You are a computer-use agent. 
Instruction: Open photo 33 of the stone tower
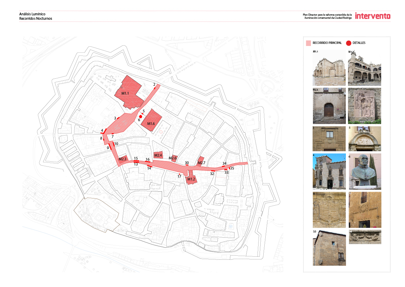pos(329,248)
